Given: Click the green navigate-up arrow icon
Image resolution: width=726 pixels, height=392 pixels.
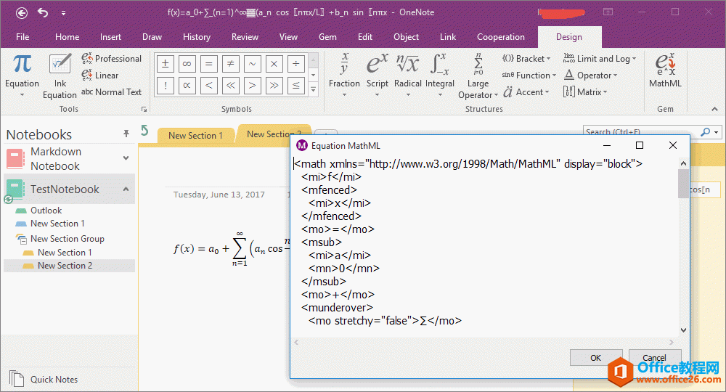Looking at the screenshot, I should click(x=145, y=131).
